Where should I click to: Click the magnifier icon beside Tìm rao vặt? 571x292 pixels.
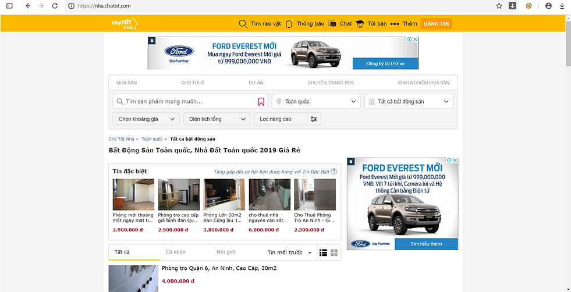click(243, 24)
